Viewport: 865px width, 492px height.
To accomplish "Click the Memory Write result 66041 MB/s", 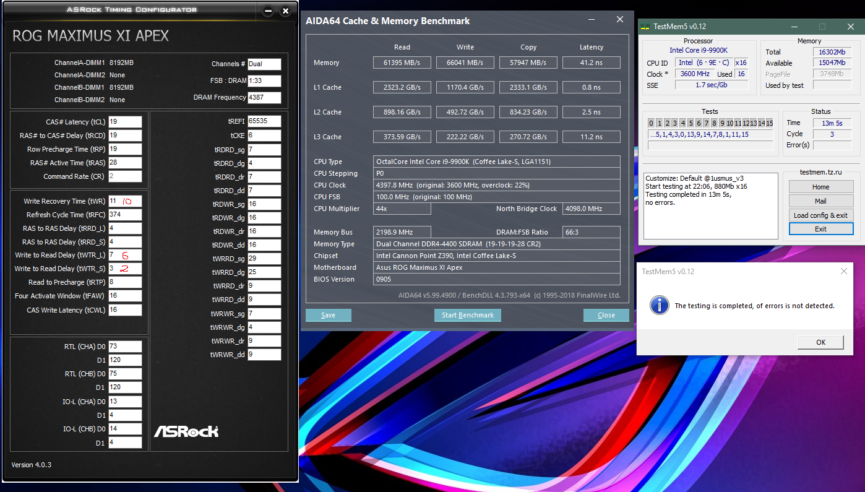I will [465, 63].
